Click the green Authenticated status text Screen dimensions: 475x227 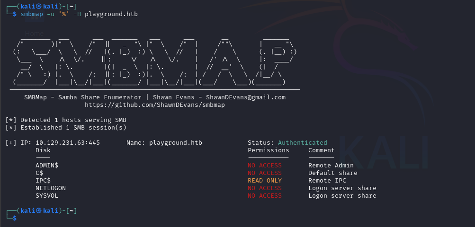tap(303, 142)
